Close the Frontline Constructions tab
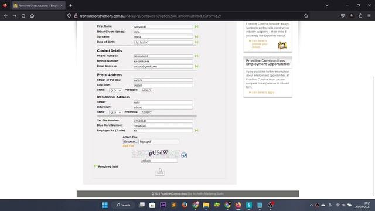The image size is (375, 211). [62, 5]
